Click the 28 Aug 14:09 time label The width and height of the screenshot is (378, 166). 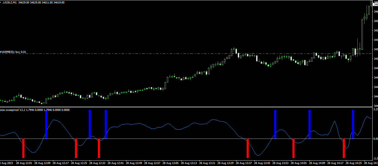[317, 163]
